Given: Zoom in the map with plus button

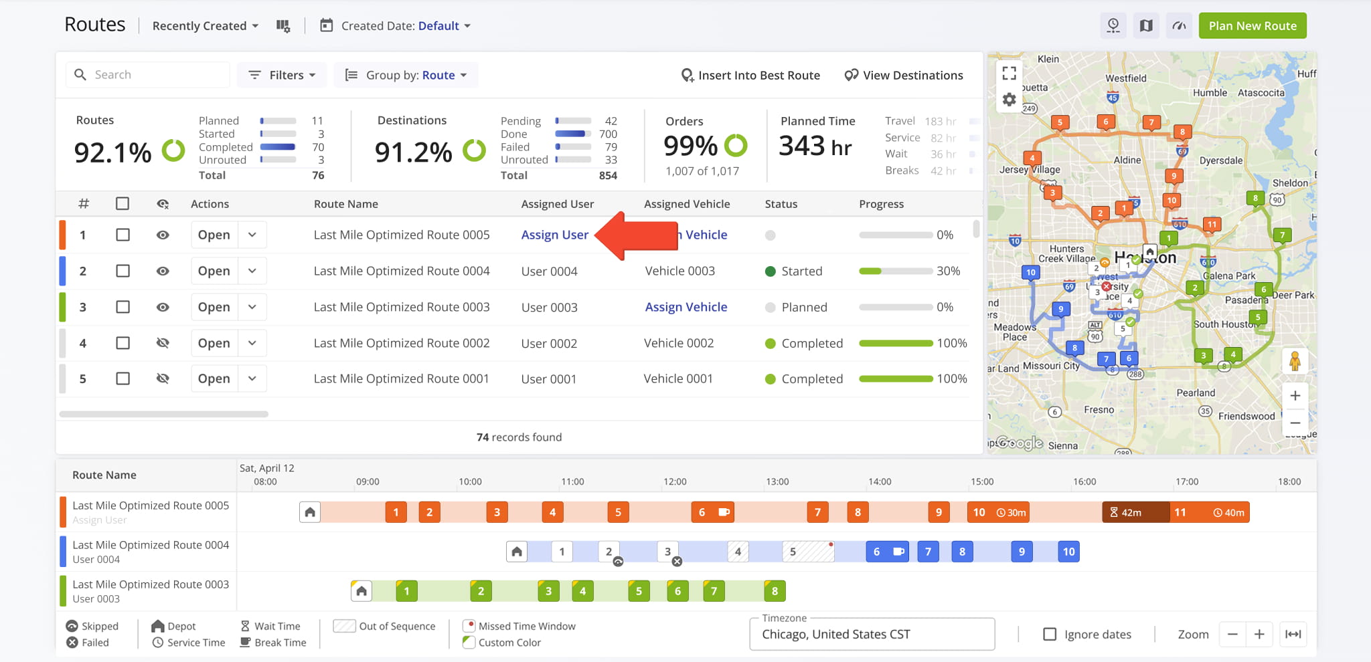Looking at the screenshot, I should click(x=1295, y=396).
